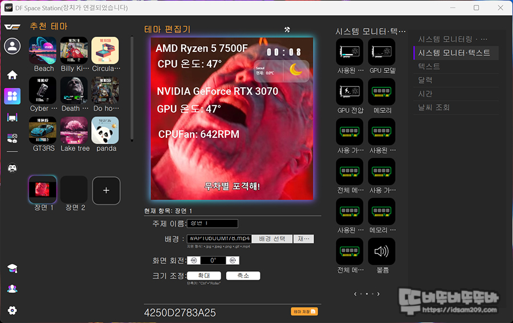Click the 주제 이름 input field
The image size is (513, 323).
(x=213, y=224)
